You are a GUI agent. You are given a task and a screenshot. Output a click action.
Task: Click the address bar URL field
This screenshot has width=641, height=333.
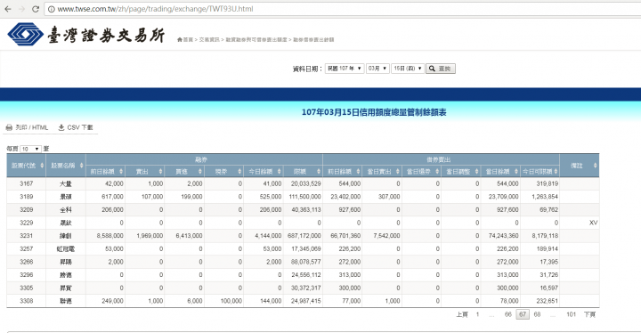tap(344, 9)
